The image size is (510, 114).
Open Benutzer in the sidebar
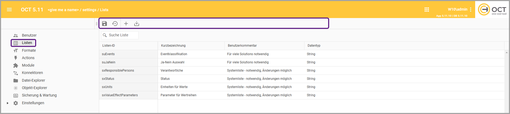click(29, 35)
